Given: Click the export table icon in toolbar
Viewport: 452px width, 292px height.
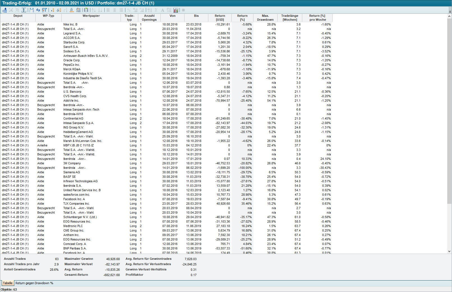Looking at the screenshot, I should [x=5, y=10].
